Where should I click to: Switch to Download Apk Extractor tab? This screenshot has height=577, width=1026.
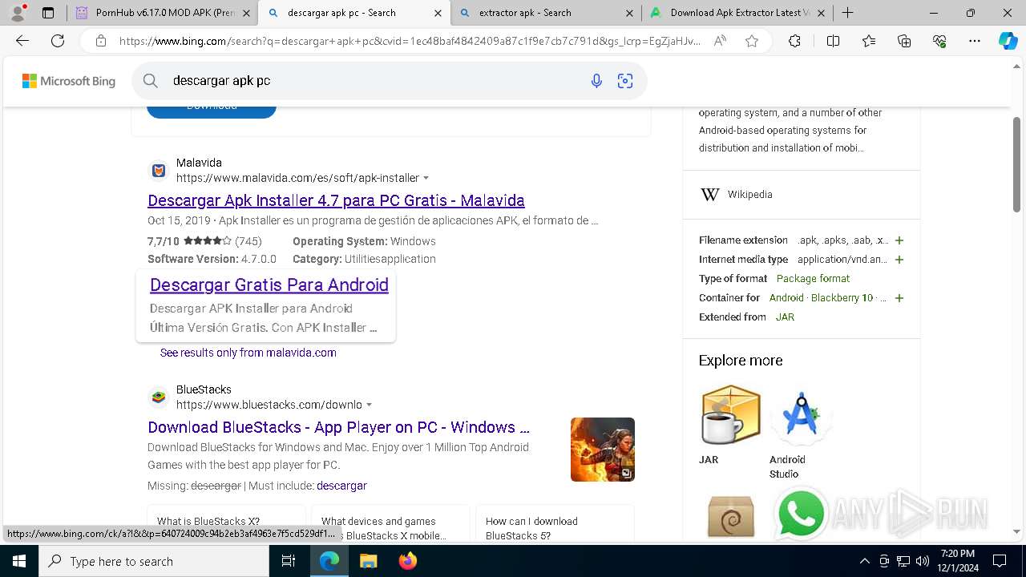[x=737, y=13]
